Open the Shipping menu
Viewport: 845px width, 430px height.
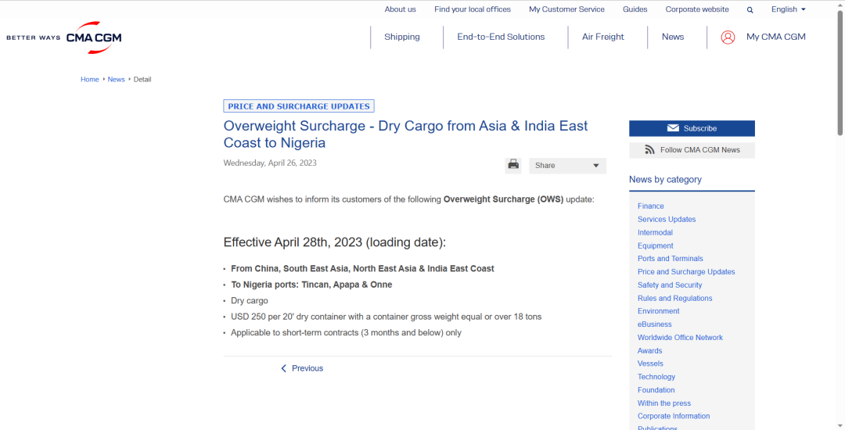[401, 37]
